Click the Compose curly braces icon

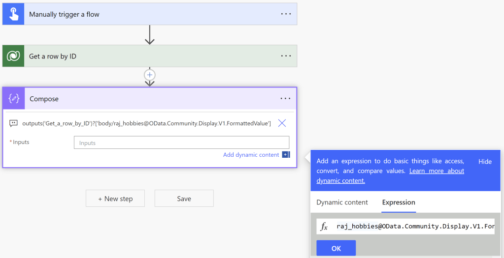tap(14, 99)
